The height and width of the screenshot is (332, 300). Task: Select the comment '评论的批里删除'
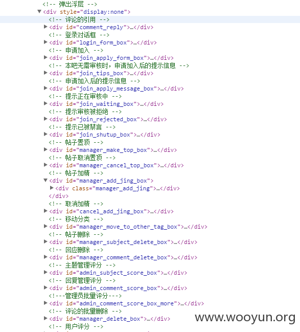pos(85,311)
